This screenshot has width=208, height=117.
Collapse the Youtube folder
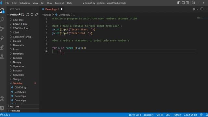18,83
